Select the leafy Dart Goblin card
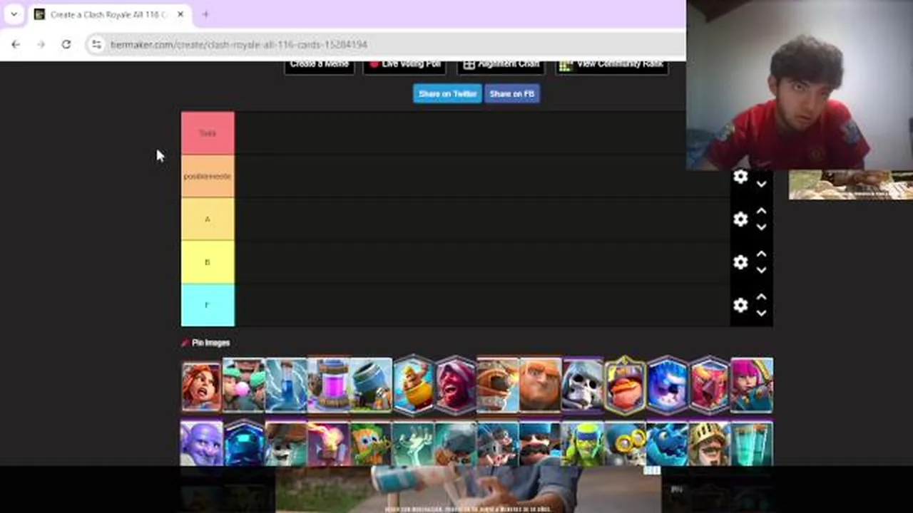This screenshot has width=913, height=513. point(371,443)
